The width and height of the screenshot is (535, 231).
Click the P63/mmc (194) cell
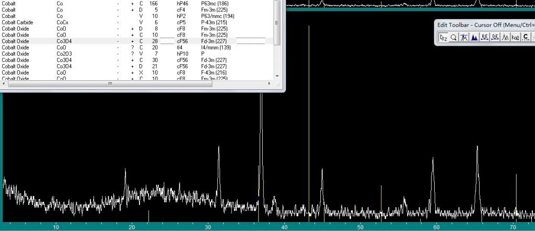click(218, 16)
